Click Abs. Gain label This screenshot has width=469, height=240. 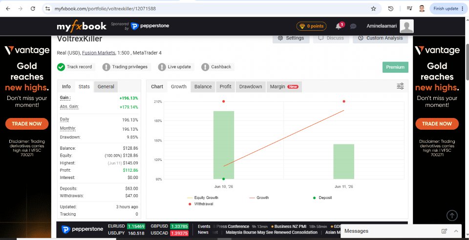pyautogui.click(x=69, y=106)
